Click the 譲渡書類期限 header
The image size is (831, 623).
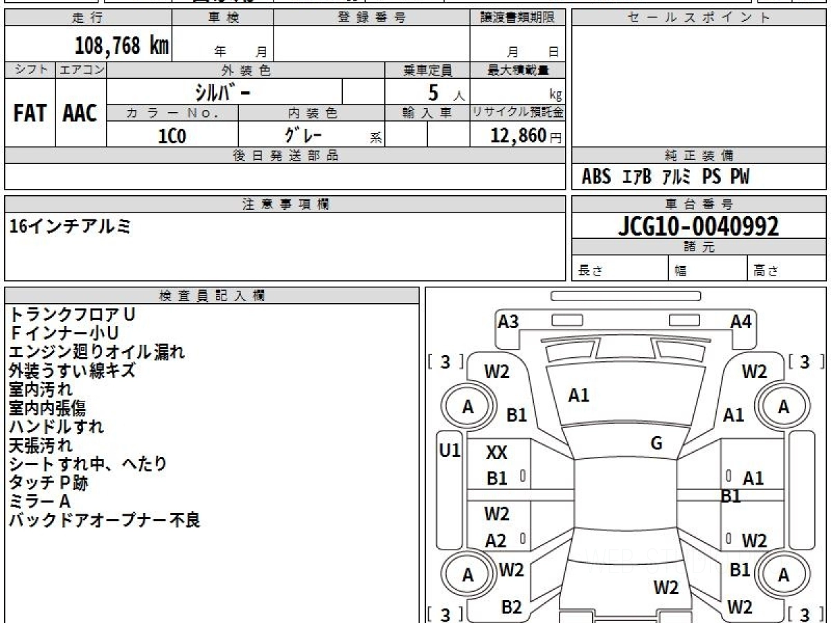[517, 18]
